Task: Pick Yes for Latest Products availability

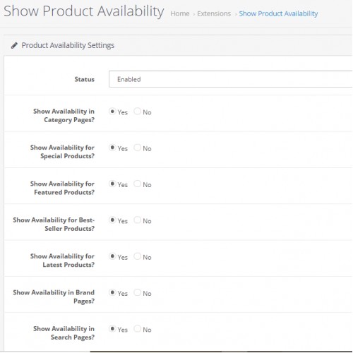Action: pos(112,256)
